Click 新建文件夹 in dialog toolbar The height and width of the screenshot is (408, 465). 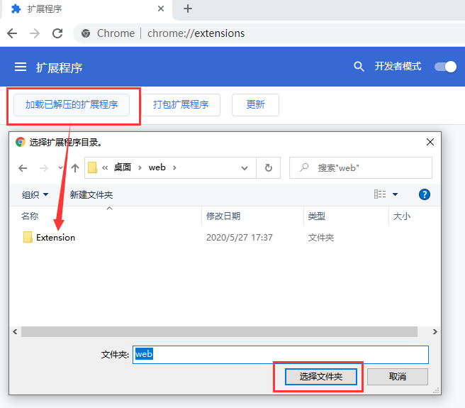pos(91,195)
